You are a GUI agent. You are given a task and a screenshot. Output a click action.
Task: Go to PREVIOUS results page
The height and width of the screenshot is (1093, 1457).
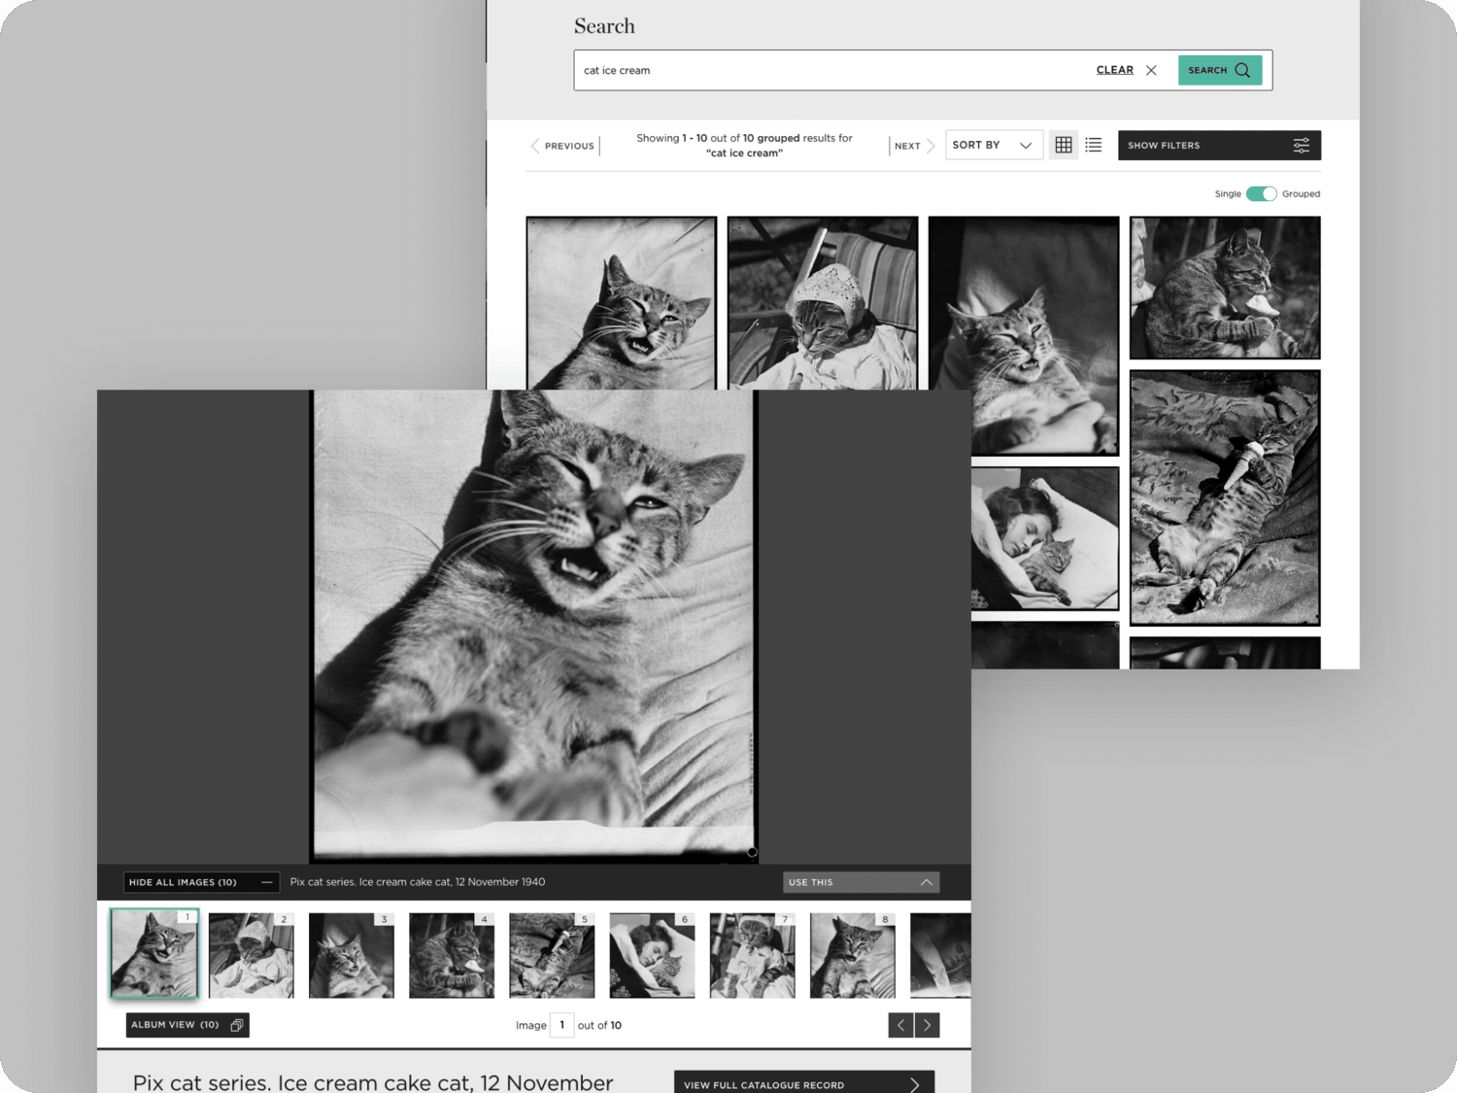click(x=562, y=146)
